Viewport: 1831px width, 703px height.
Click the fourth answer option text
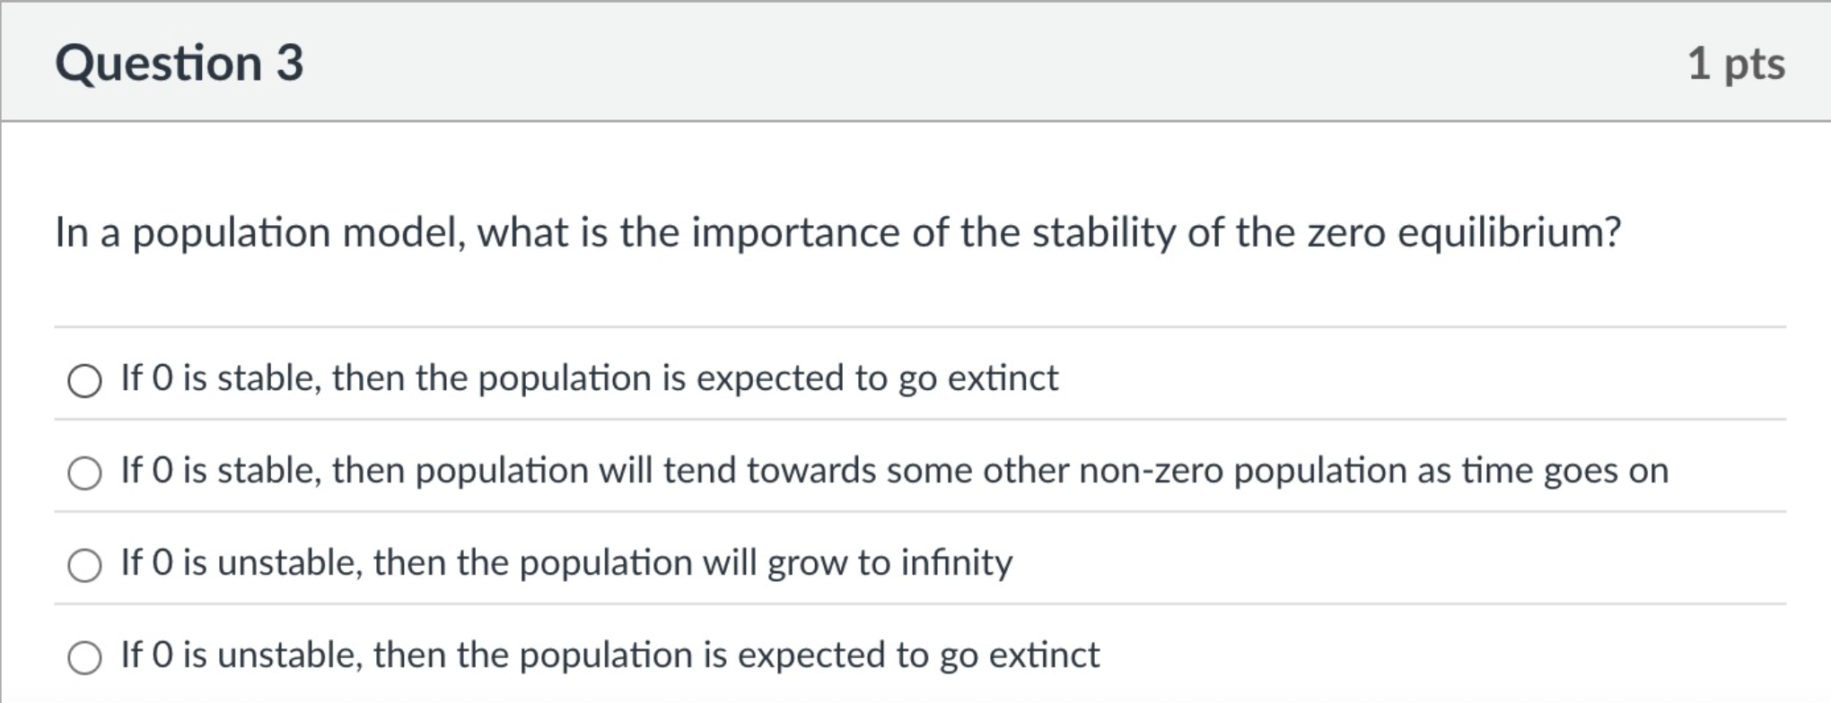(610, 655)
